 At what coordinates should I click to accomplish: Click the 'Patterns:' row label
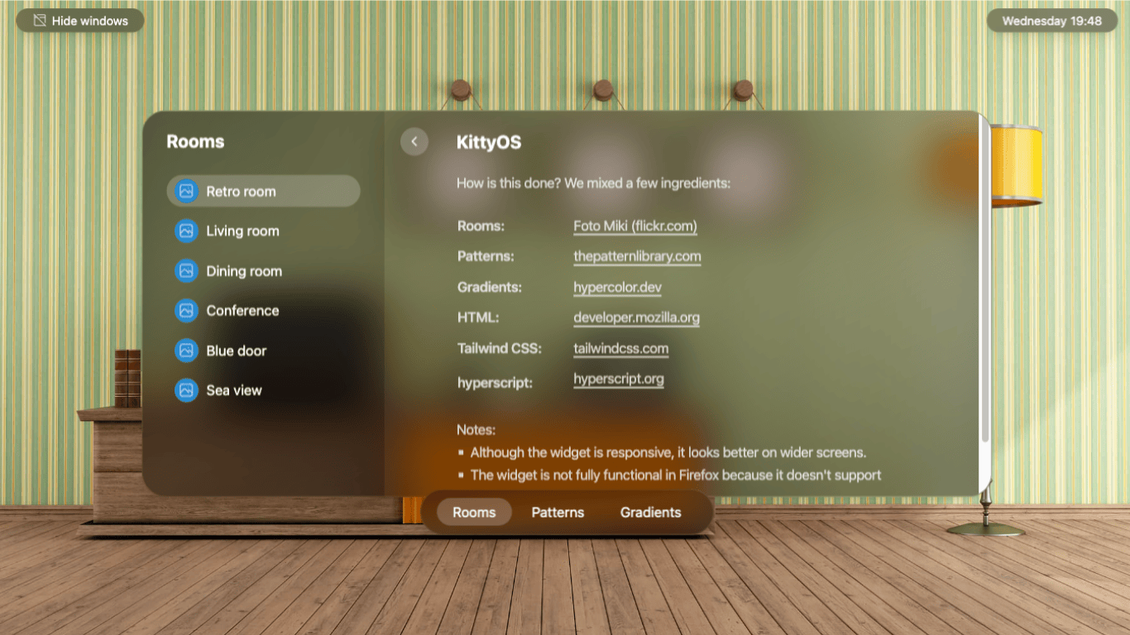[485, 256]
